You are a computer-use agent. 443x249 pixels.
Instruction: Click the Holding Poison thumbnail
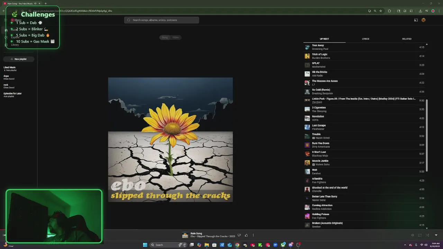307,216
